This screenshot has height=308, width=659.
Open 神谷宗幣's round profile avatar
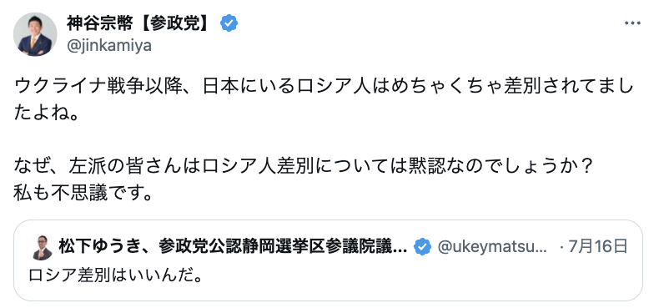click(x=35, y=34)
